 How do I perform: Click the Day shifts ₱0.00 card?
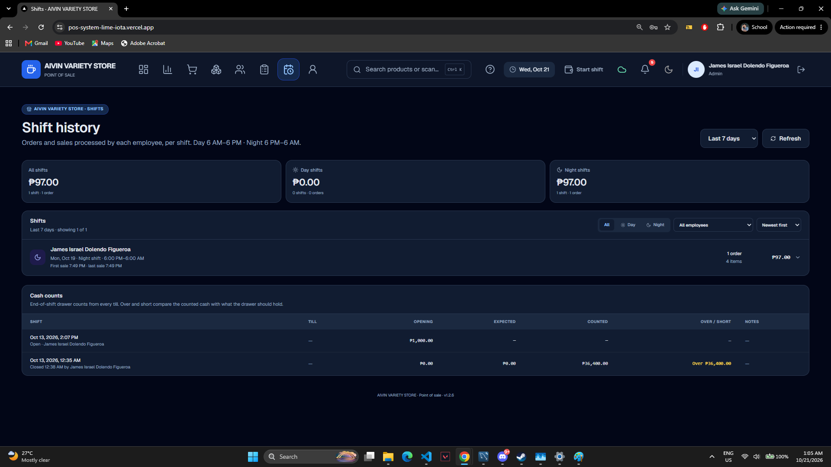click(415, 181)
